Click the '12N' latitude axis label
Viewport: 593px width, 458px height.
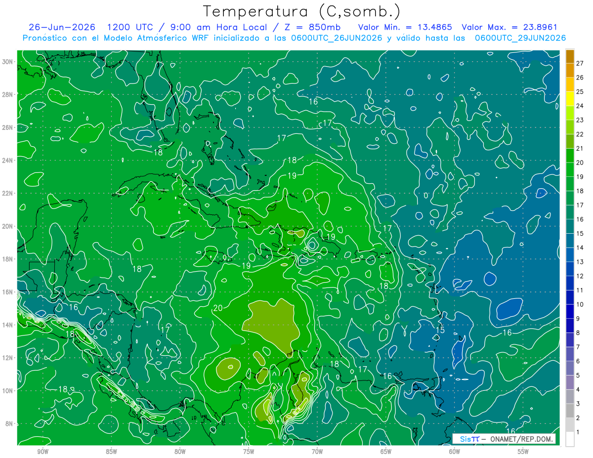(8, 358)
